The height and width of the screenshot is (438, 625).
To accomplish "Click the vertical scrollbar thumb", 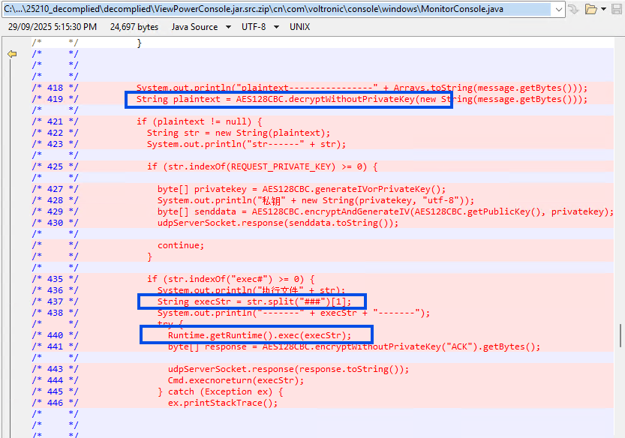I will point(620,333).
